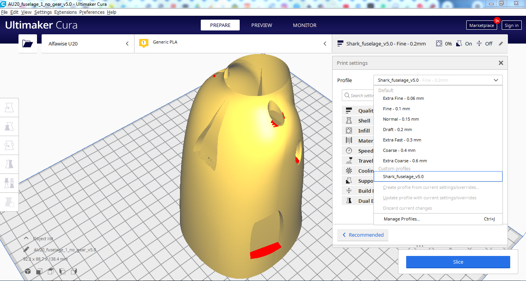Viewport: 526px width, 281px height.
Task: Select the Scale tool in left toolbar
Action: (x=9, y=126)
